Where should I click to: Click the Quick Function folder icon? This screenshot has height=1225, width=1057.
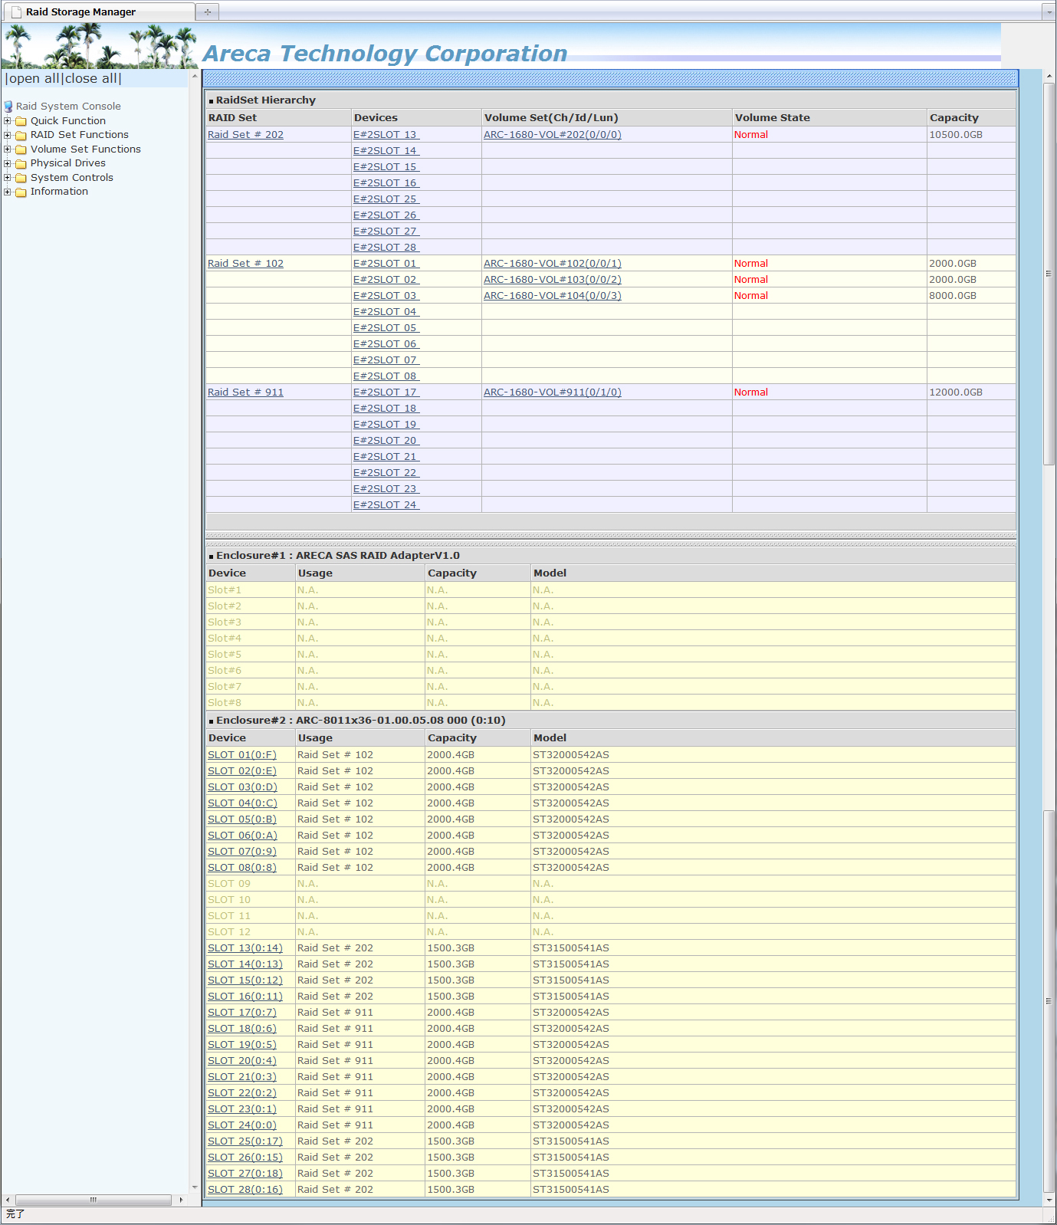point(21,121)
